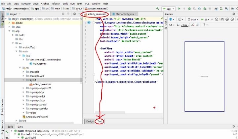Sync project with Gradle files icon
The width and height of the screenshot is (238, 139).
pyautogui.click(x=216, y=9)
